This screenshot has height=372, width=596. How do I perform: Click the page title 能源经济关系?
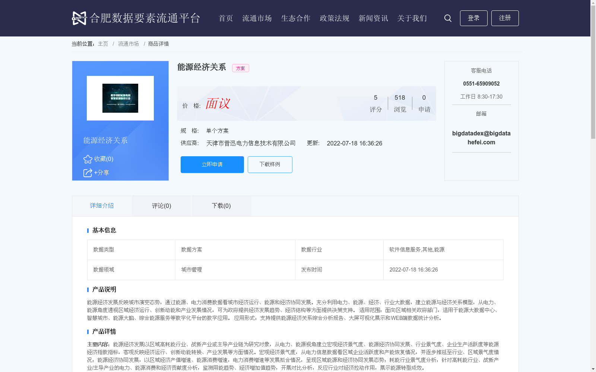tap(202, 67)
